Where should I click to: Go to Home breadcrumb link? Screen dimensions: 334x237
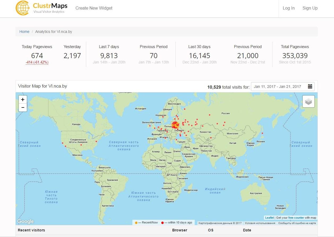click(x=24, y=32)
